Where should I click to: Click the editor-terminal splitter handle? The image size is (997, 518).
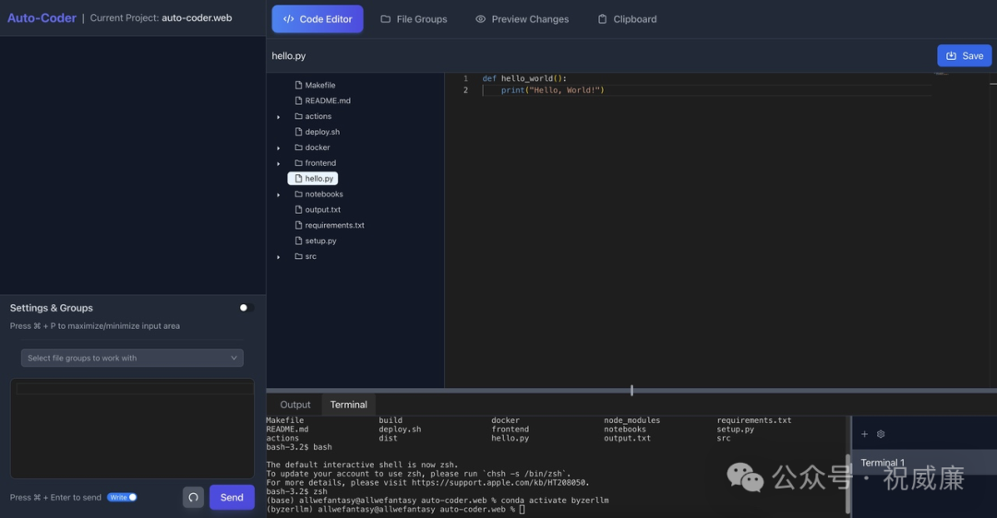tap(631, 391)
